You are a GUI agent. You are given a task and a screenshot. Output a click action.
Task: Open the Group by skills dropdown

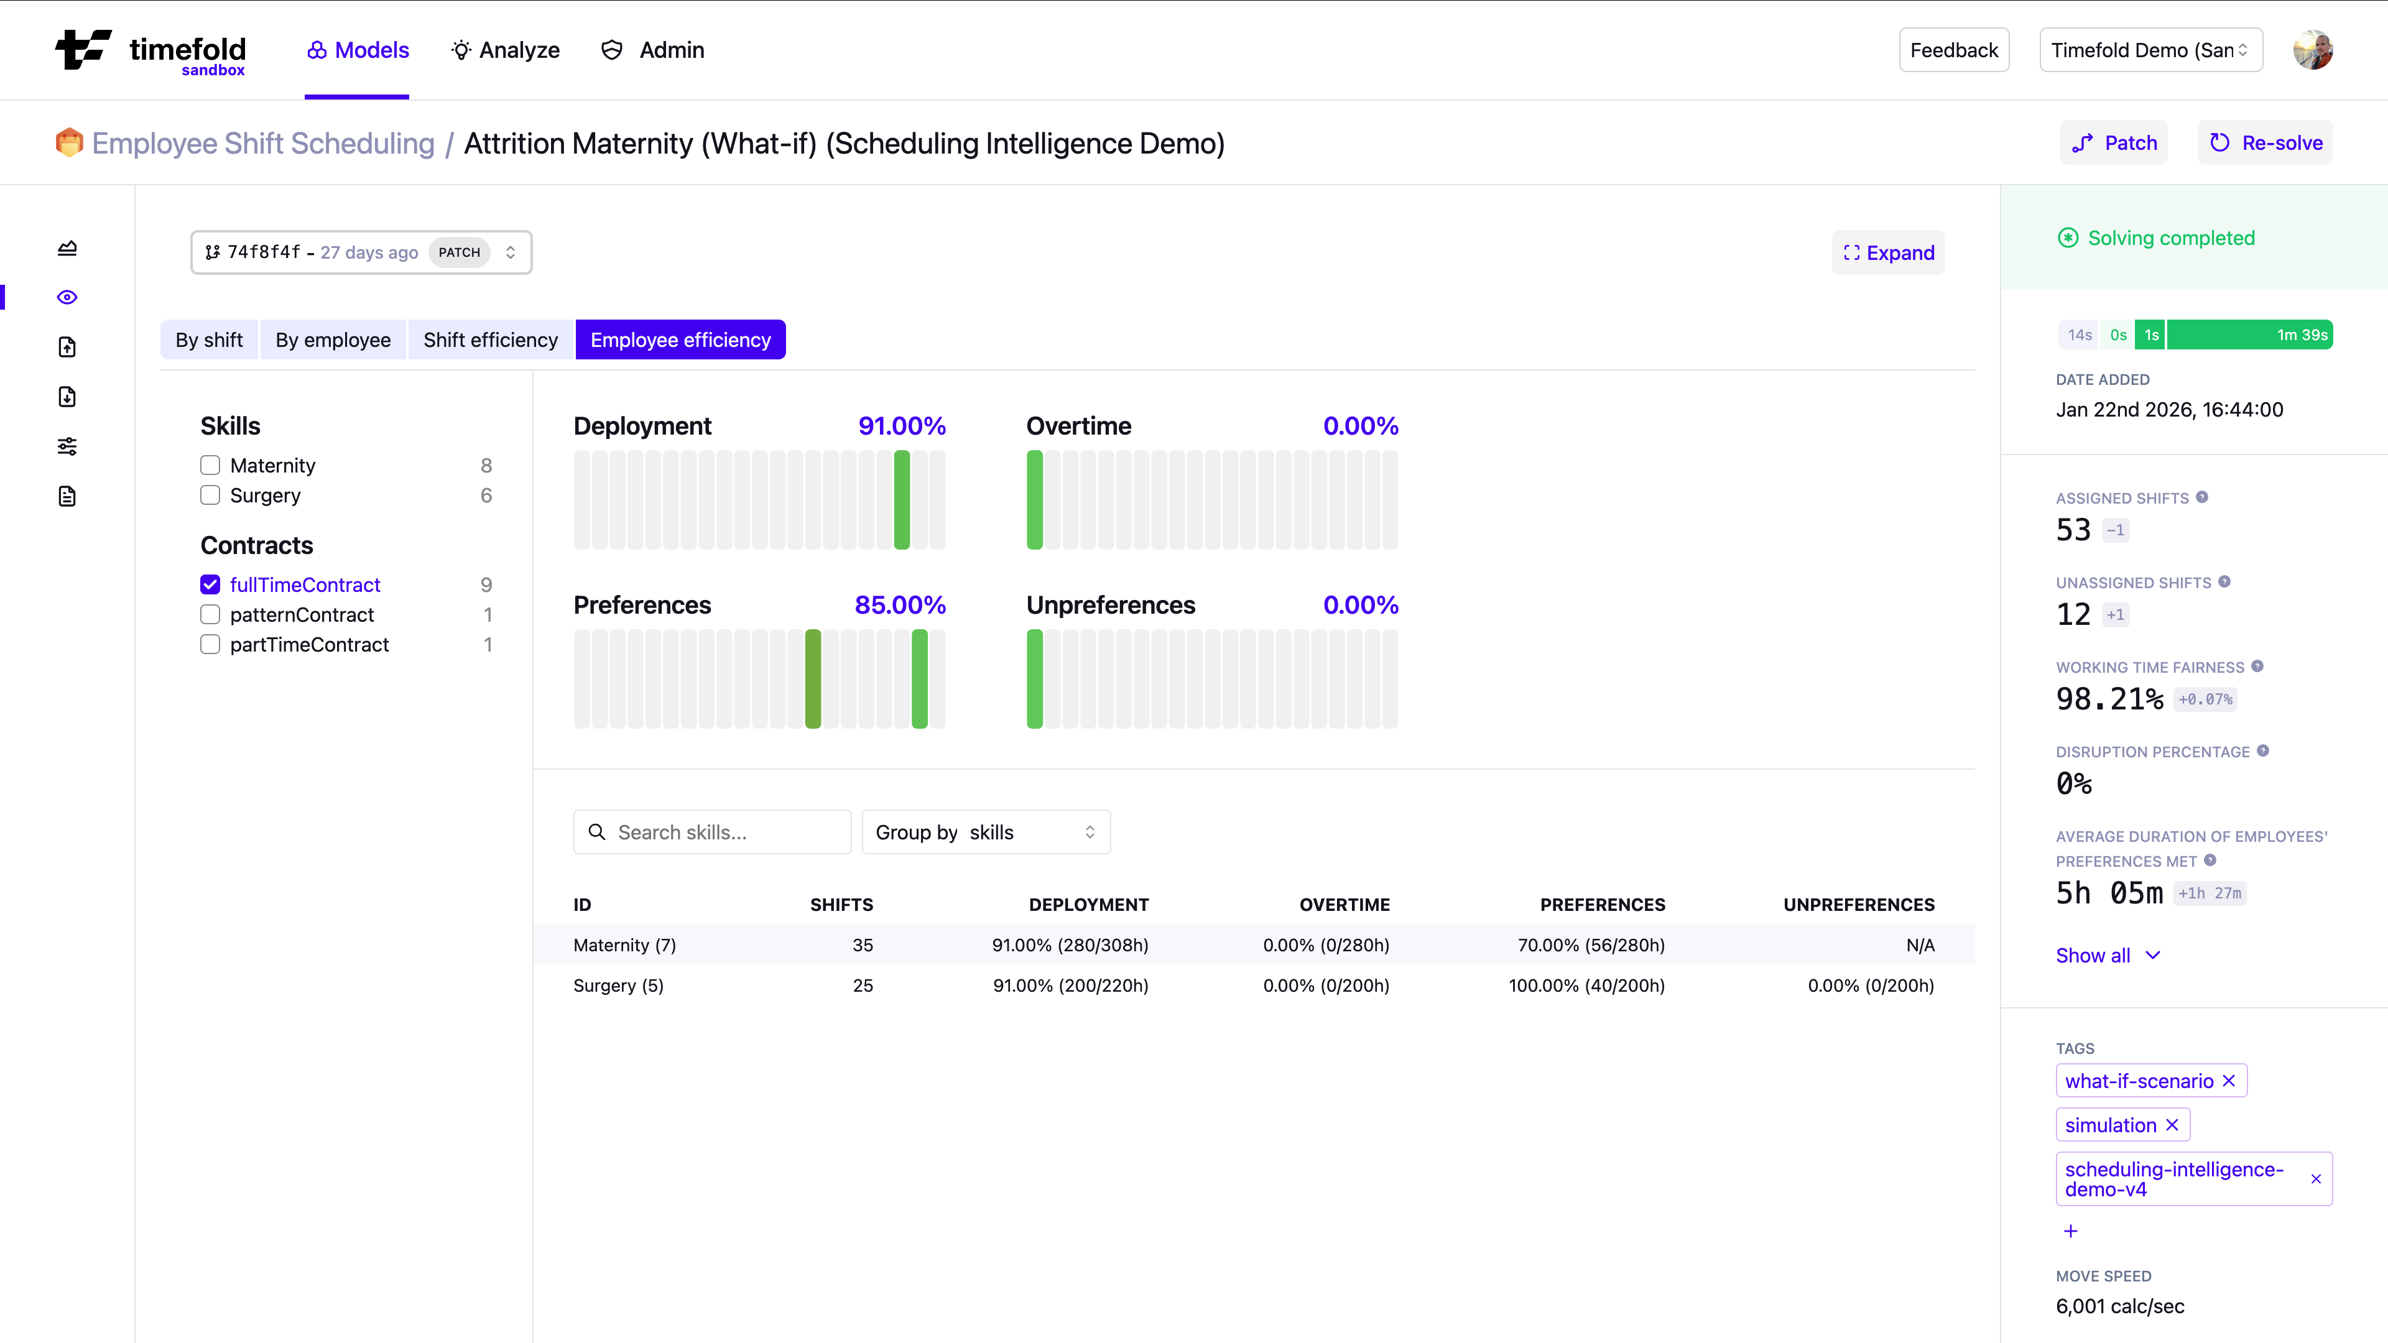click(x=986, y=833)
